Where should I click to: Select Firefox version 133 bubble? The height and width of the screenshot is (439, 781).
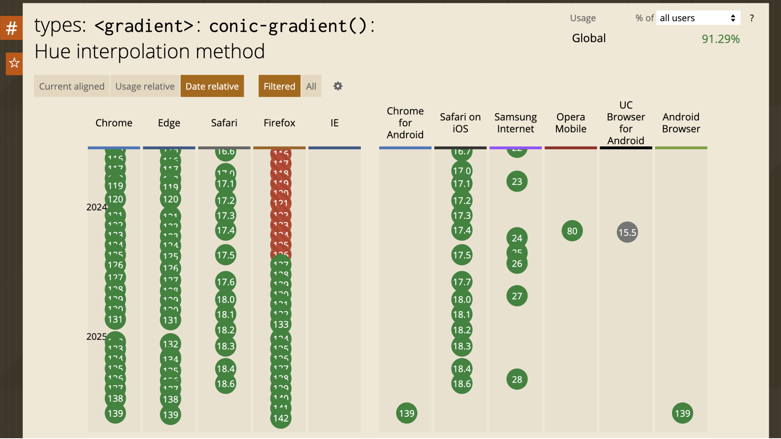[x=281, y=324]
